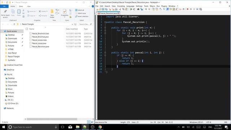Click the Start Recording macro icon
The image size is (231, 130).
[x=188, y=9]
